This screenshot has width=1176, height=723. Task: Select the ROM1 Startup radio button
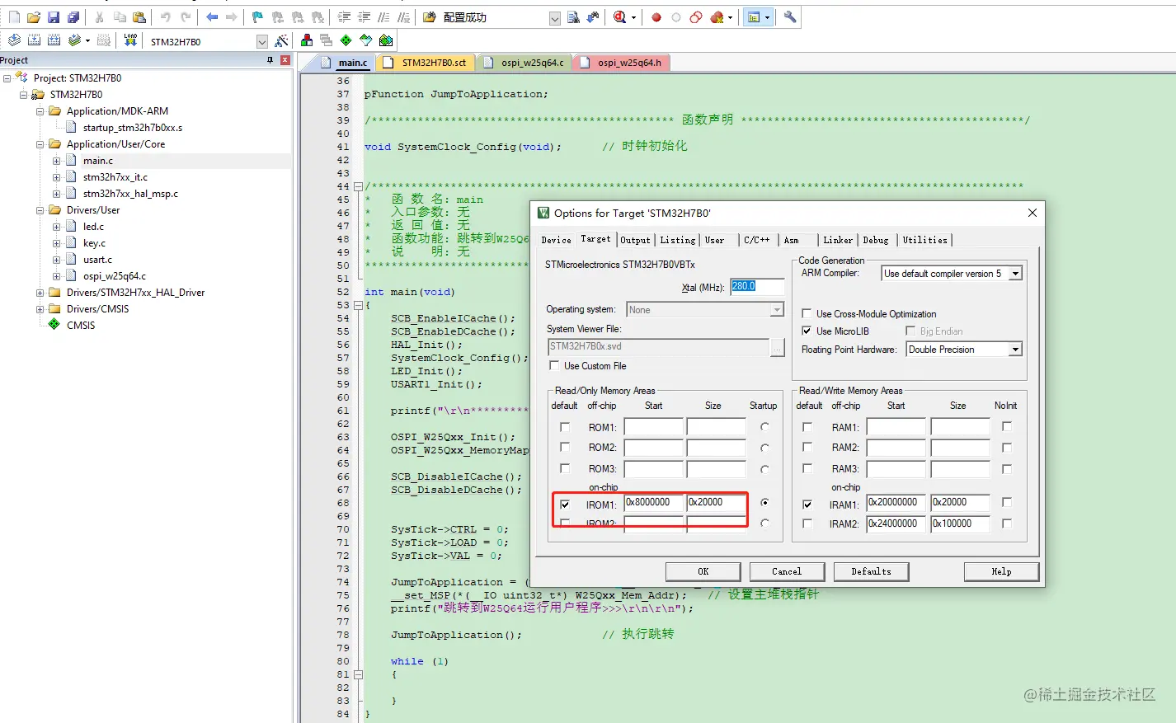point(765,427)
